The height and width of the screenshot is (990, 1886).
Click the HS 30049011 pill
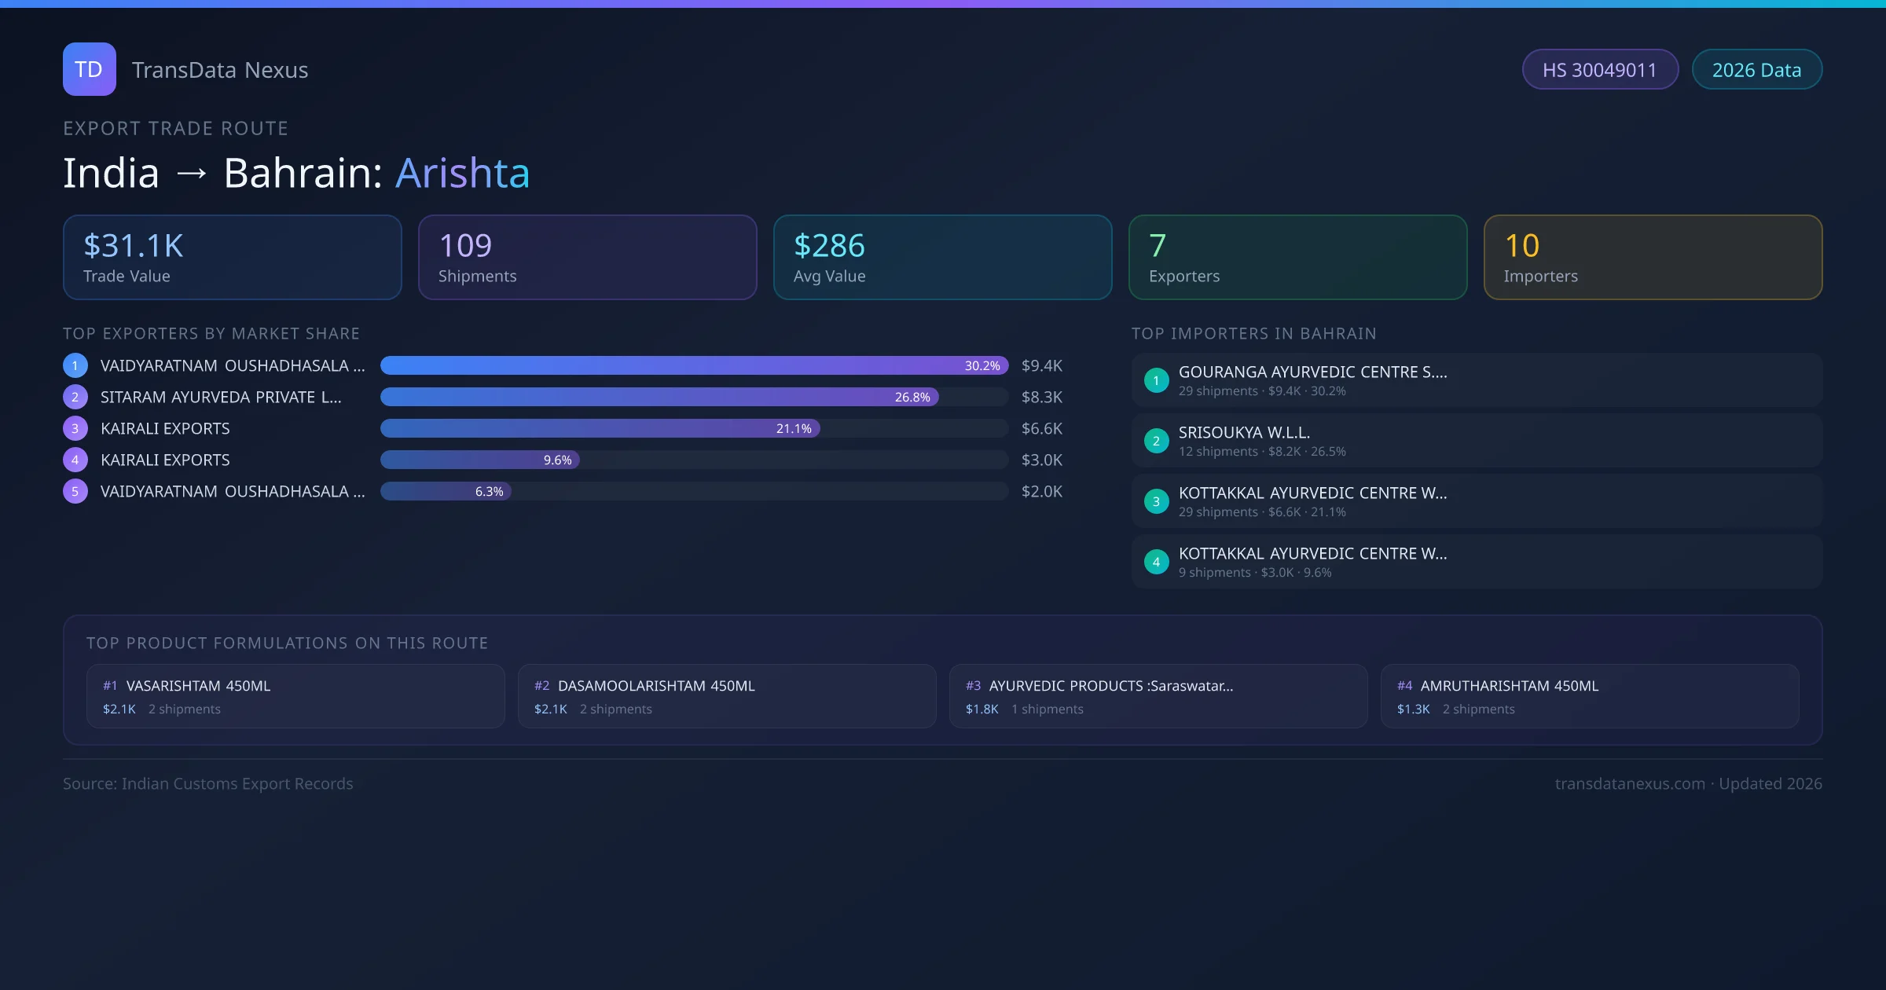(1599, 70)
